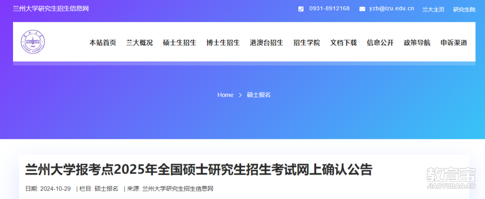Image resolution: width=485 pixels, height=199 pixels.
Task: Open the 兰大概况 navigation item
Action: 140,43
